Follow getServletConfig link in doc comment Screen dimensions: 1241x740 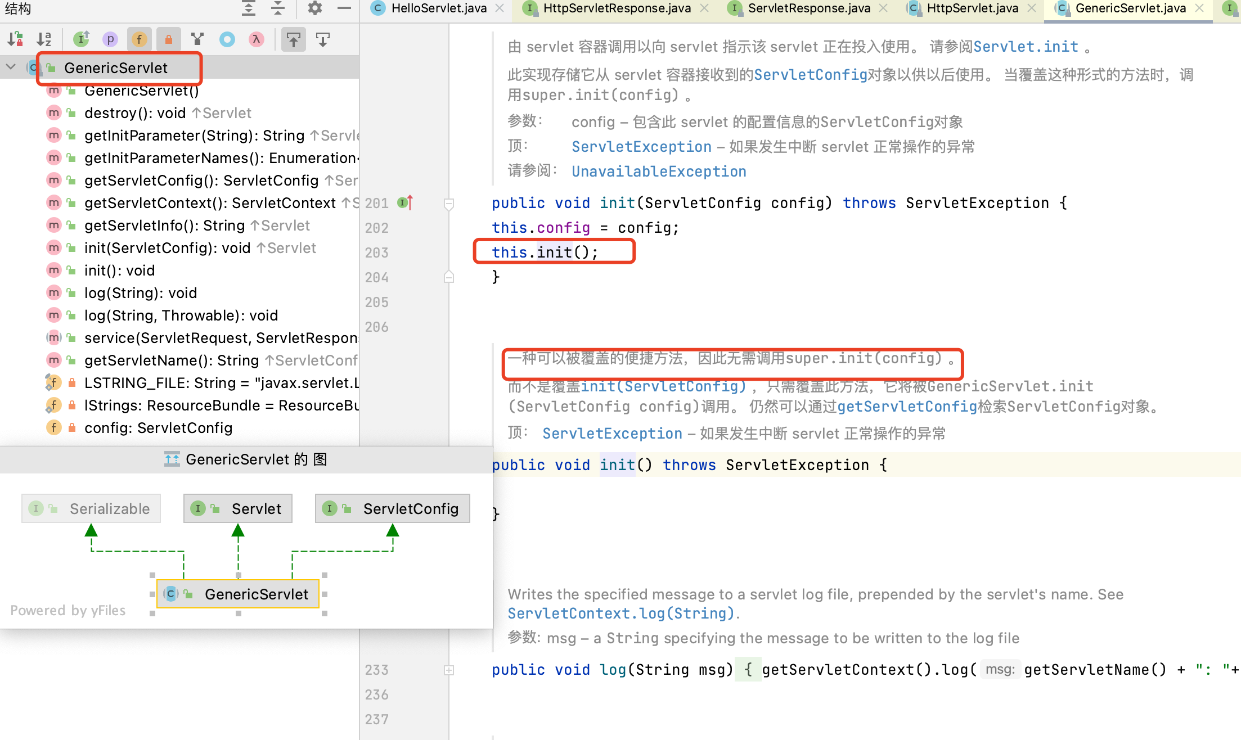(x=907, y=407)
